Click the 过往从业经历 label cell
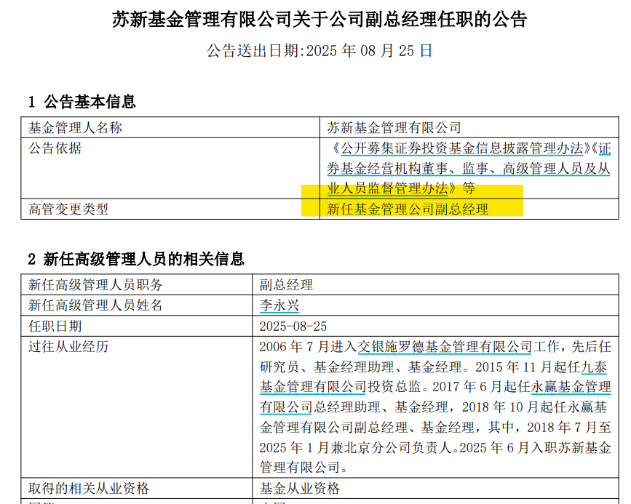This screenshot has width=631, height=504. coord(136,407)
